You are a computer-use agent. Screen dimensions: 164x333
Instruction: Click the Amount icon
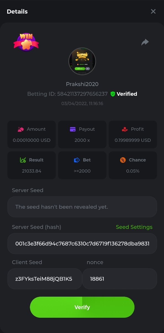20,129
